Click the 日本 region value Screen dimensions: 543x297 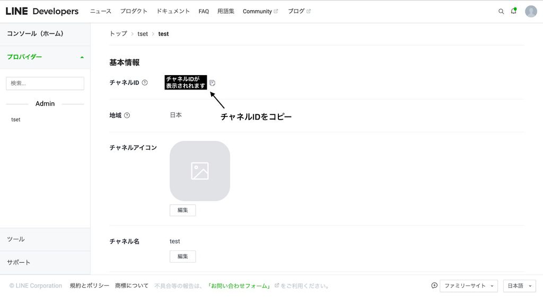(x=176, y=115)
